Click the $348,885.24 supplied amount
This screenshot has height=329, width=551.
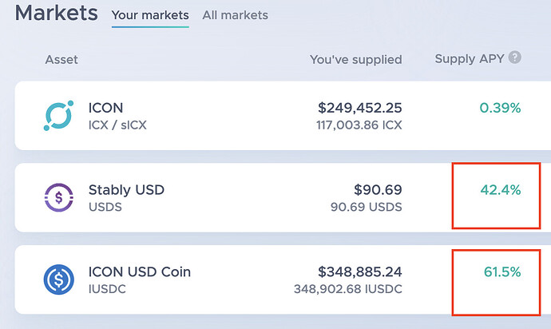coord(360,272)
